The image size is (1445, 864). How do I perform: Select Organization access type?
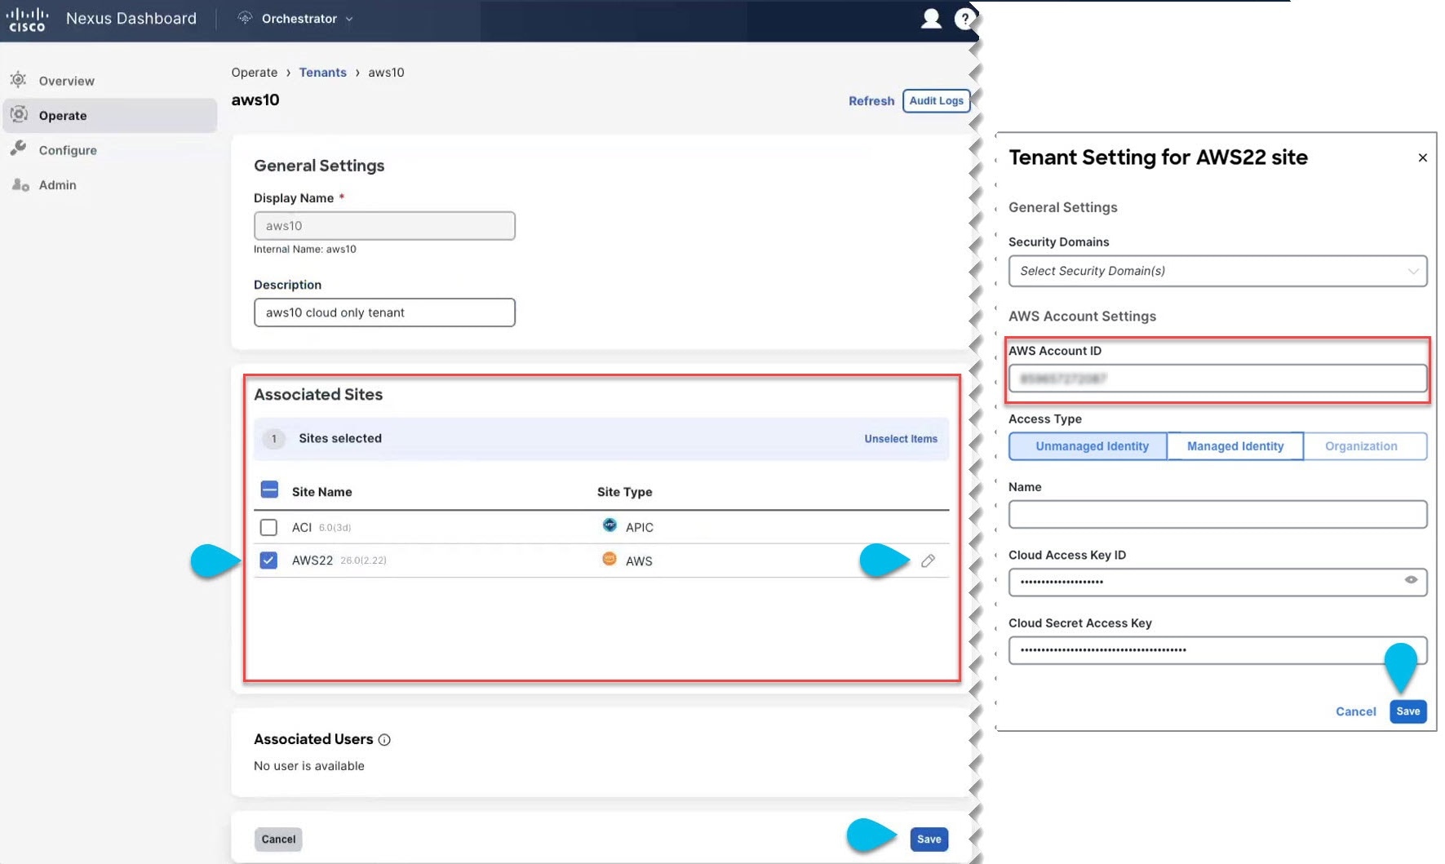pos(1365,446)
